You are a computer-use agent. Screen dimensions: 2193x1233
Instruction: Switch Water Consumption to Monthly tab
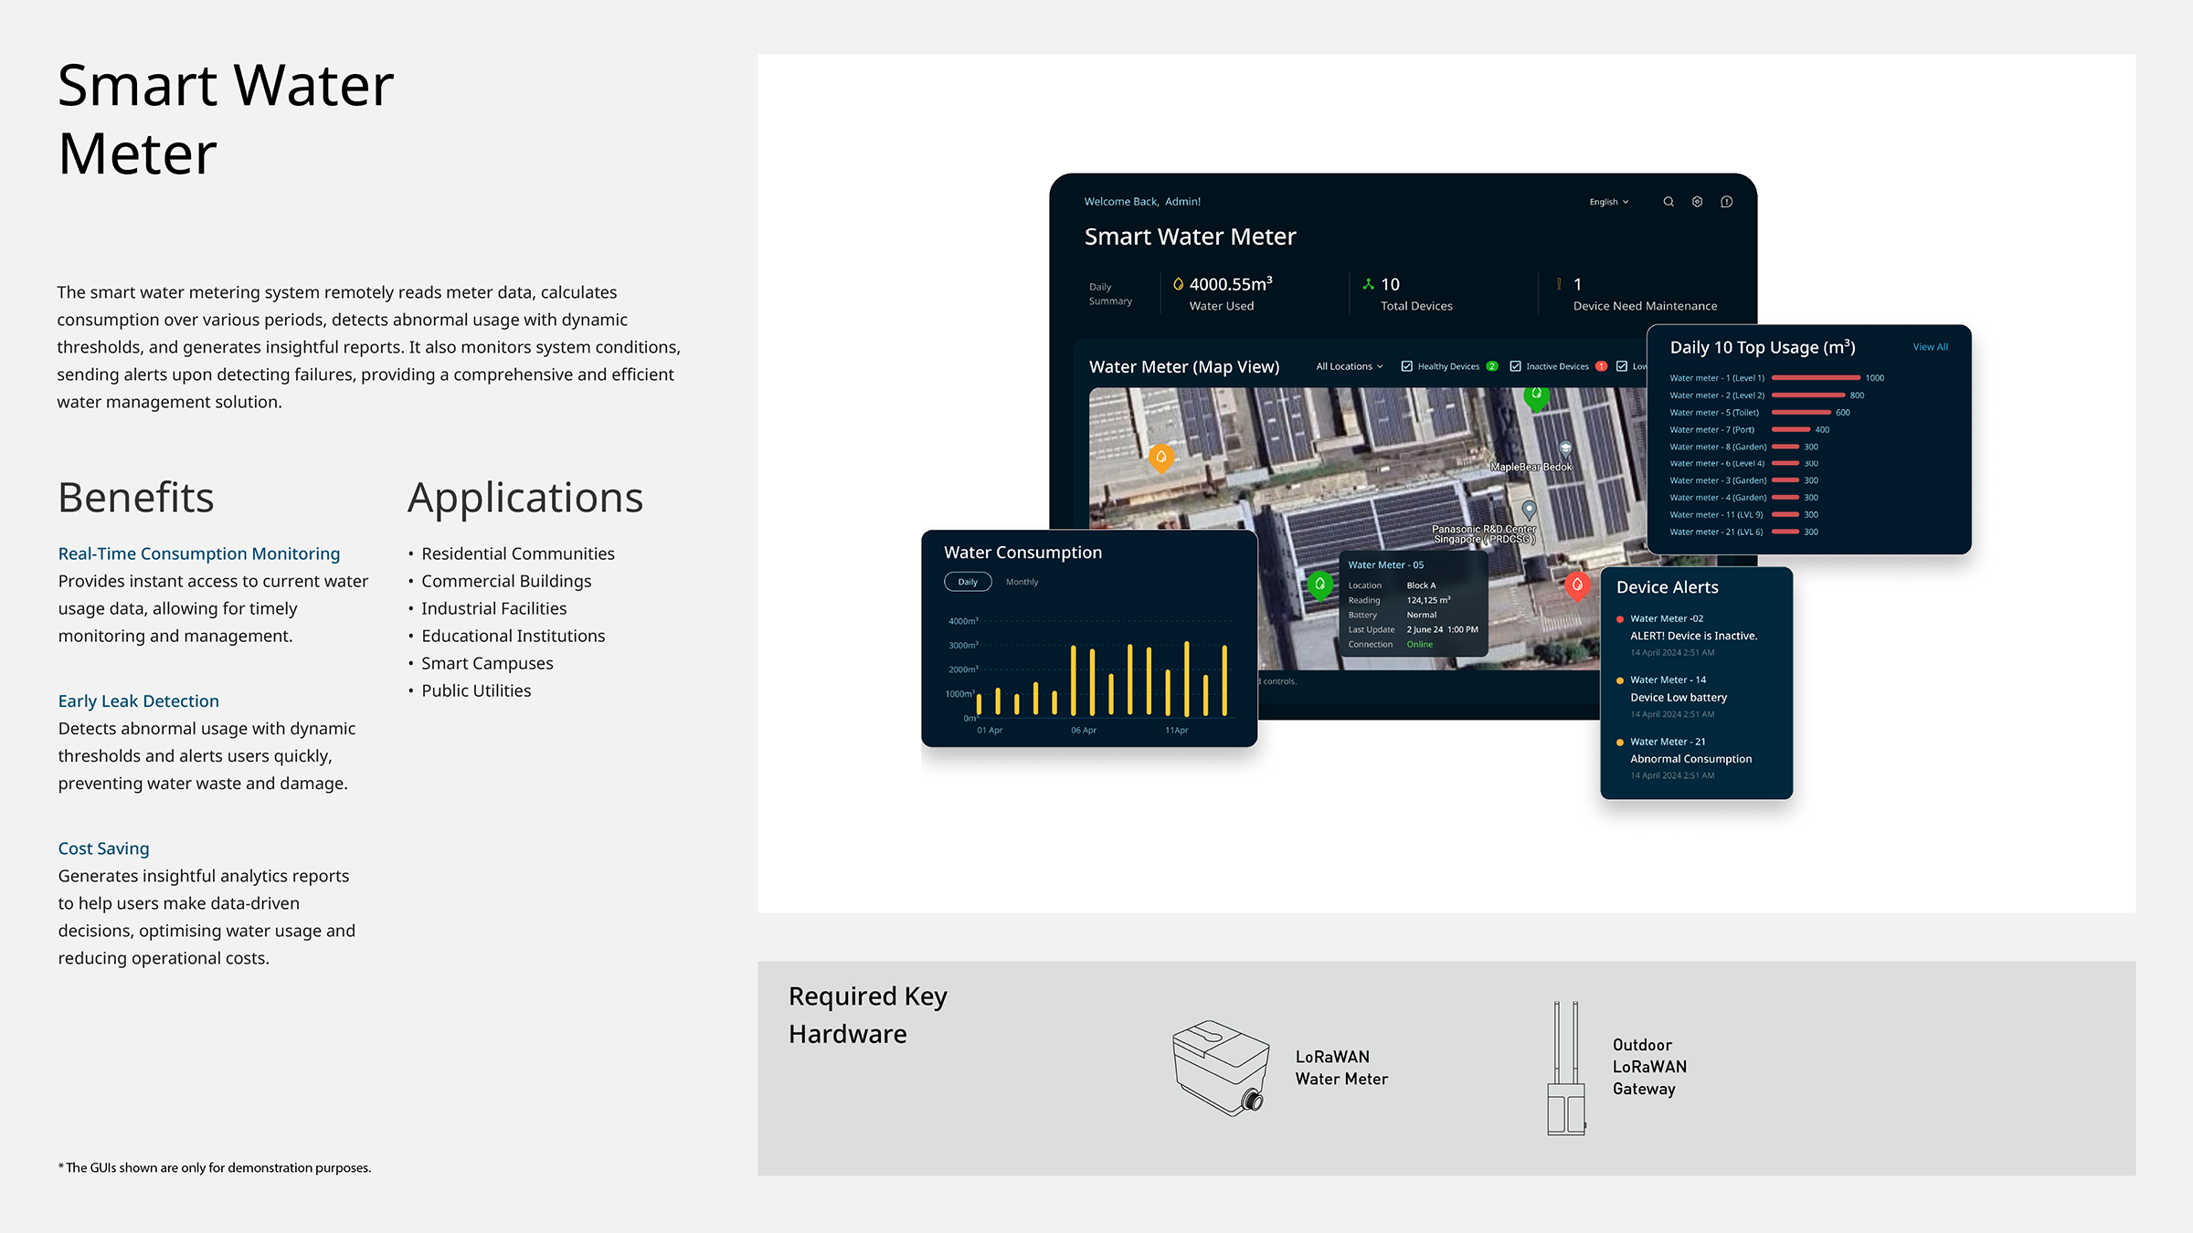click(1022, 582)
